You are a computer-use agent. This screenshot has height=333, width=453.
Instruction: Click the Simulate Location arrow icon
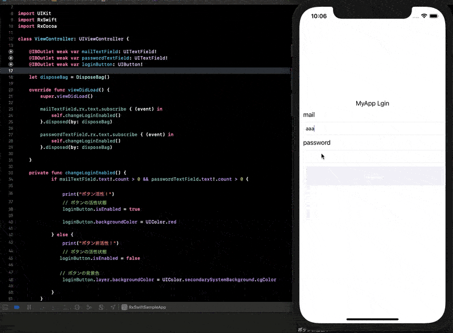tap(113, 308)
